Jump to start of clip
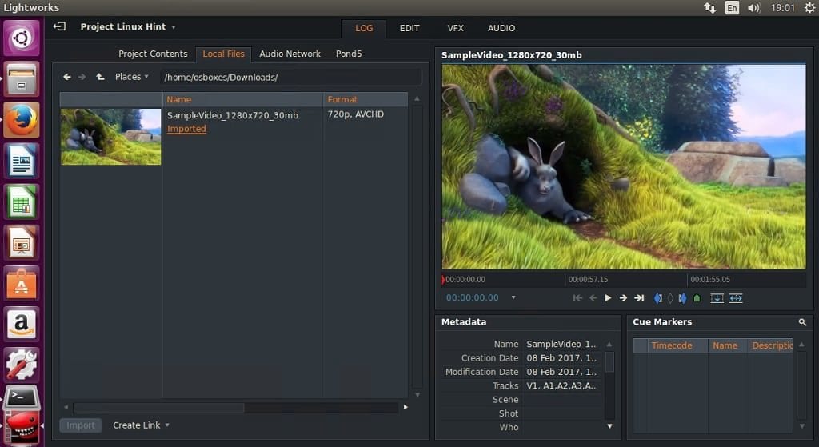Screen dimensions: 819x447 (577, 297)
